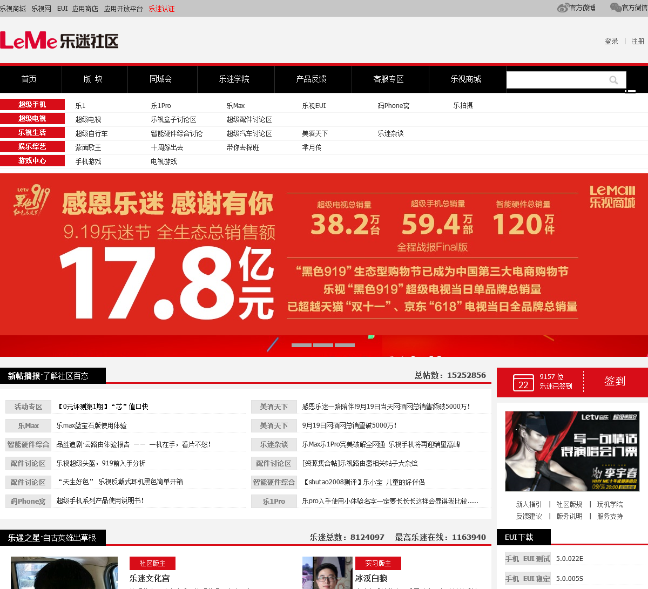Open 冰溪白狼 user profile name
The height and width of the screenshot is (589, 648).
(372, 579)
